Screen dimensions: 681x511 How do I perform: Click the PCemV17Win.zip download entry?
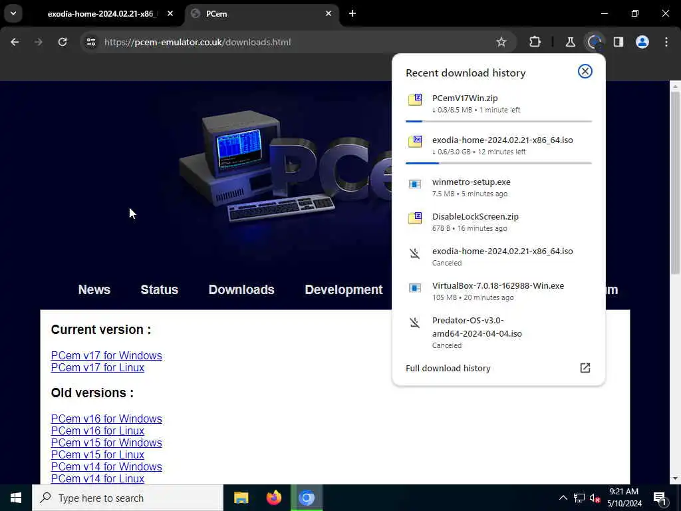pos(499,104)
